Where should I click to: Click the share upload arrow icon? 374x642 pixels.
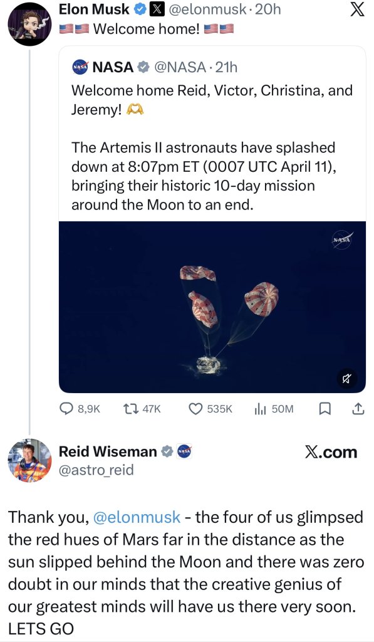tap(358, 408)
